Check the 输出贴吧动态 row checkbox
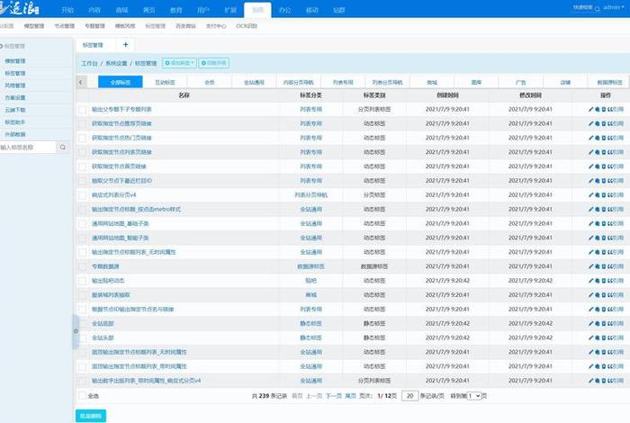The image size is (630, 423). tap(83, 281)
